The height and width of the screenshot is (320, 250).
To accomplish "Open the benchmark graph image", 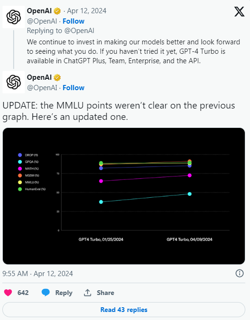I will click(x=124, y=196).
